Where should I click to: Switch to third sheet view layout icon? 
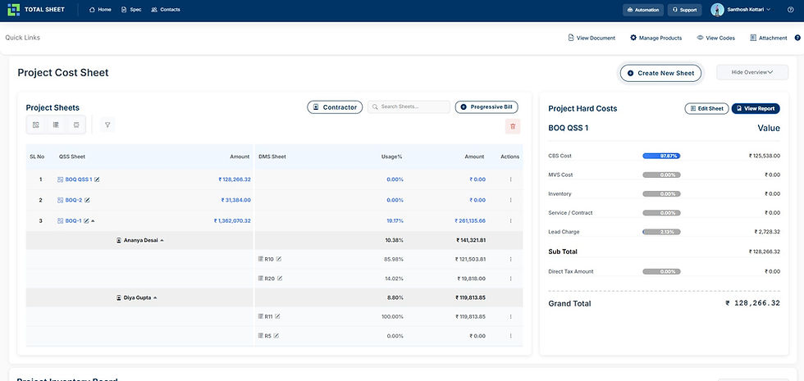pos(75,125)
